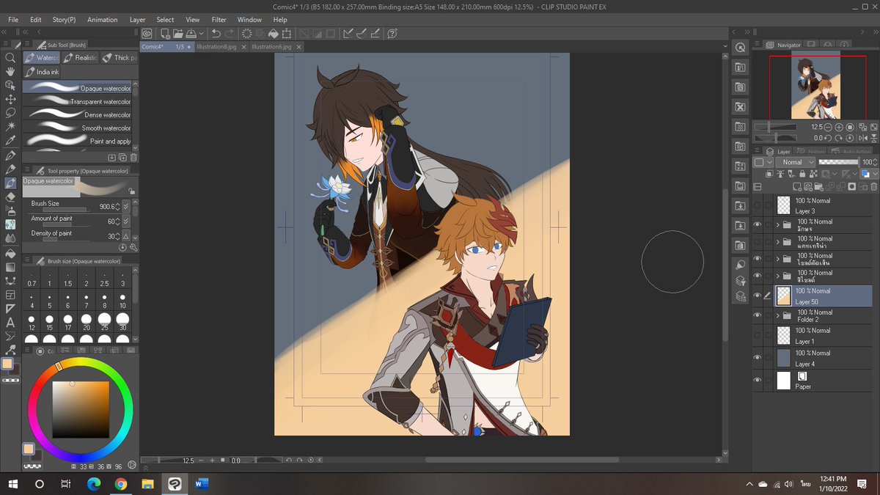The image size is (880, 495).
Task: Expand Brush Size dynamics button
Action: (x=125, y=207)
